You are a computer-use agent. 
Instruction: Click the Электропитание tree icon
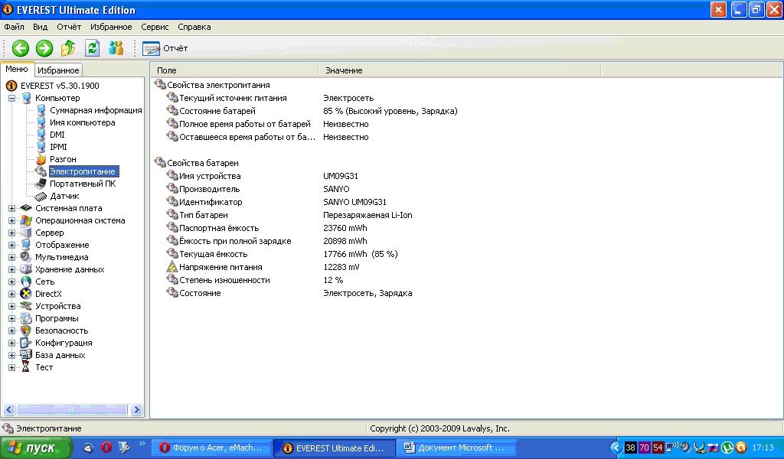(41, 171)
